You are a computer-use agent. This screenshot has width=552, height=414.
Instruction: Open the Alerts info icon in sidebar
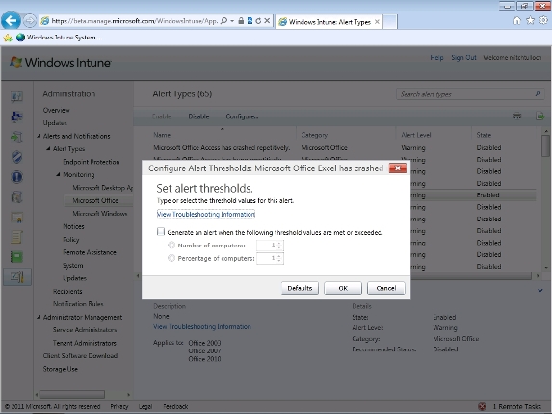pyautogui.click(x=16, y=177)
